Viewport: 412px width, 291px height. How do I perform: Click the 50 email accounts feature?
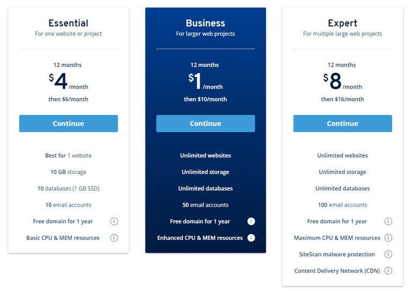click(x=205, y=205)
